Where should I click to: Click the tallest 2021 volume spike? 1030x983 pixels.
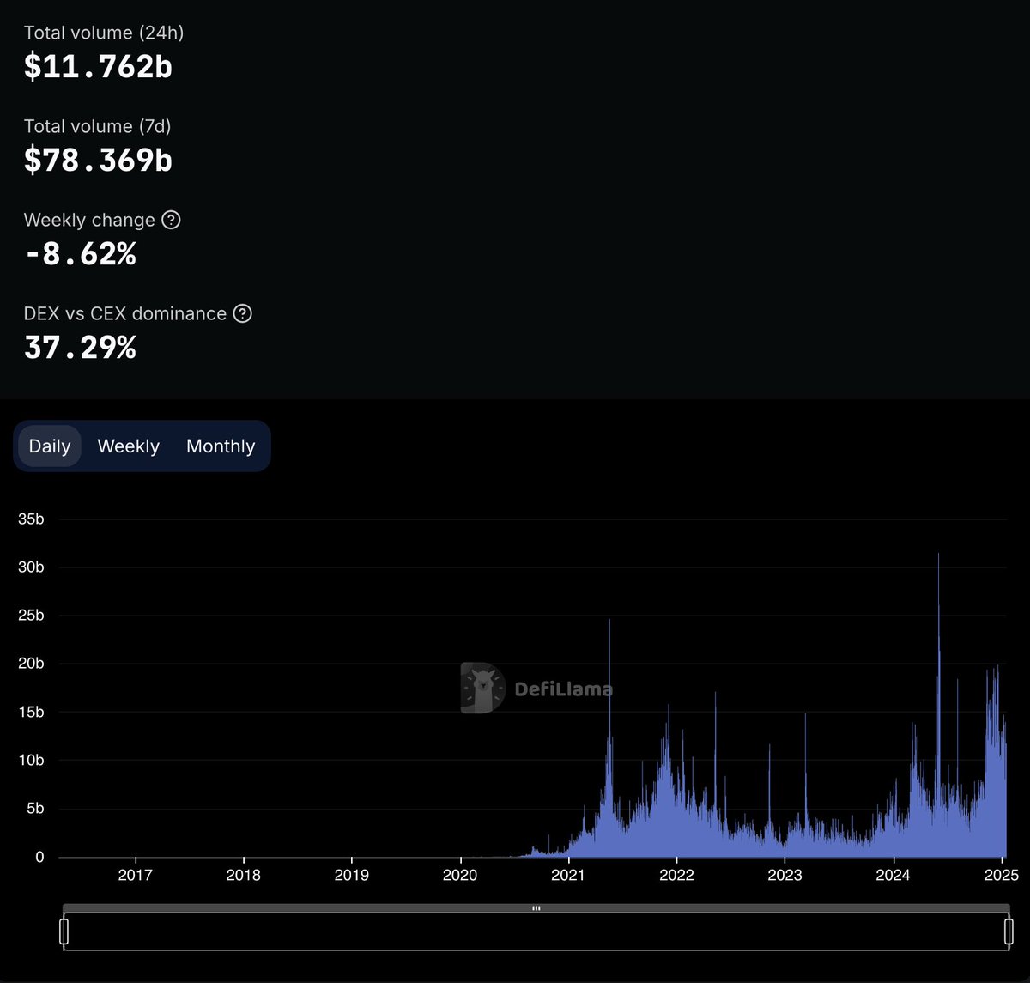[x=609, y=738]
